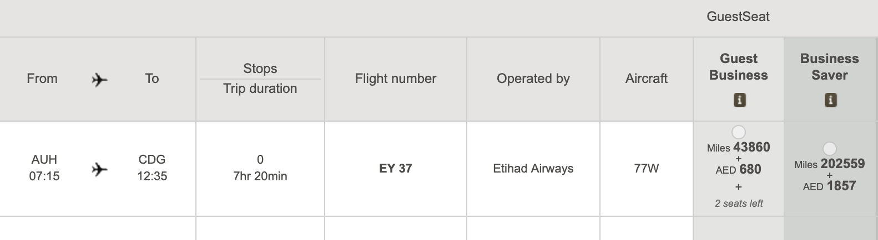Click the GuestSeat header label
This screenshot has height=240, width=878.
(x=738, y=17)
